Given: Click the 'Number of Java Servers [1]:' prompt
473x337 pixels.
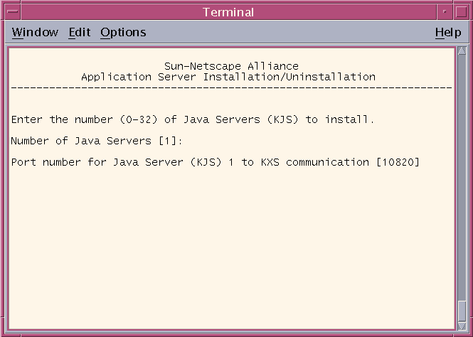Looking at the screenshot, I should click(97, 141).
